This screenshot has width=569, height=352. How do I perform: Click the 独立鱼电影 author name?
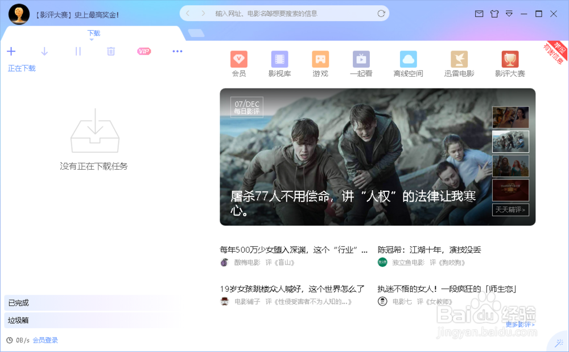coord(408,262)
